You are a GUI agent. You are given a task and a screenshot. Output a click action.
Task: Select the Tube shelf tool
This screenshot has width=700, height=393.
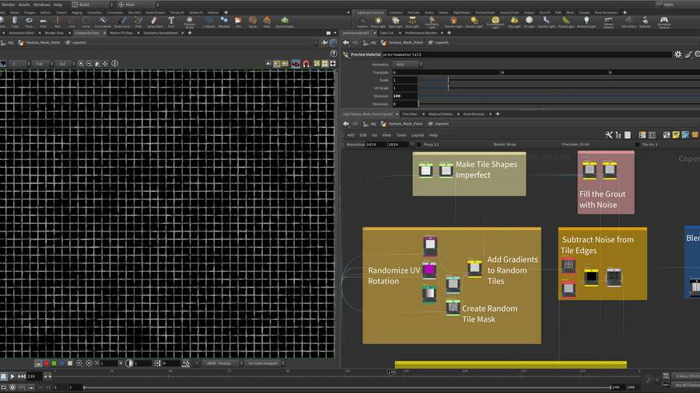pyautogui.click(x=15, y=22)
